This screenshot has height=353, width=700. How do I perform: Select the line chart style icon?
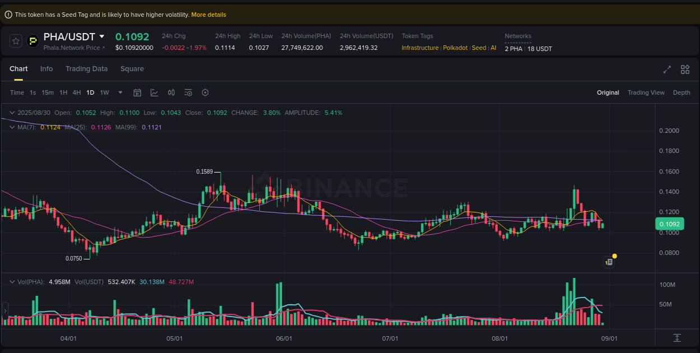click(155, 92)
